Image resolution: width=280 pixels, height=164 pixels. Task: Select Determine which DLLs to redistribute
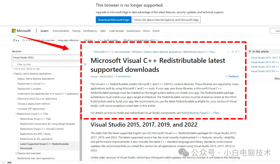tap(37, 99)
